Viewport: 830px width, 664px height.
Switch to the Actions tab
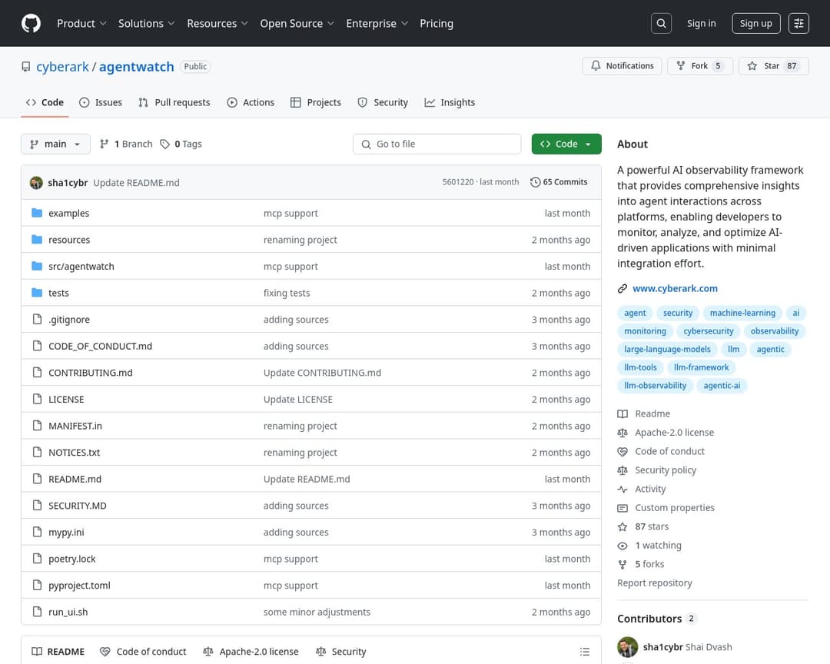[x=251, y=102]
